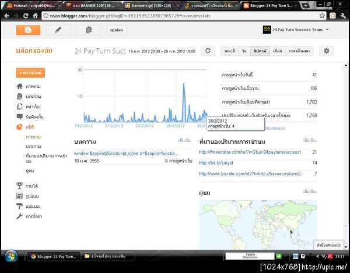Screen dimensions: 350x273
Task: Open the bizrate.com referrer link
Action: pyautogui.click(x=250, y=173)
